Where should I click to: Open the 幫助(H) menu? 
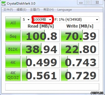pos(48,10)
